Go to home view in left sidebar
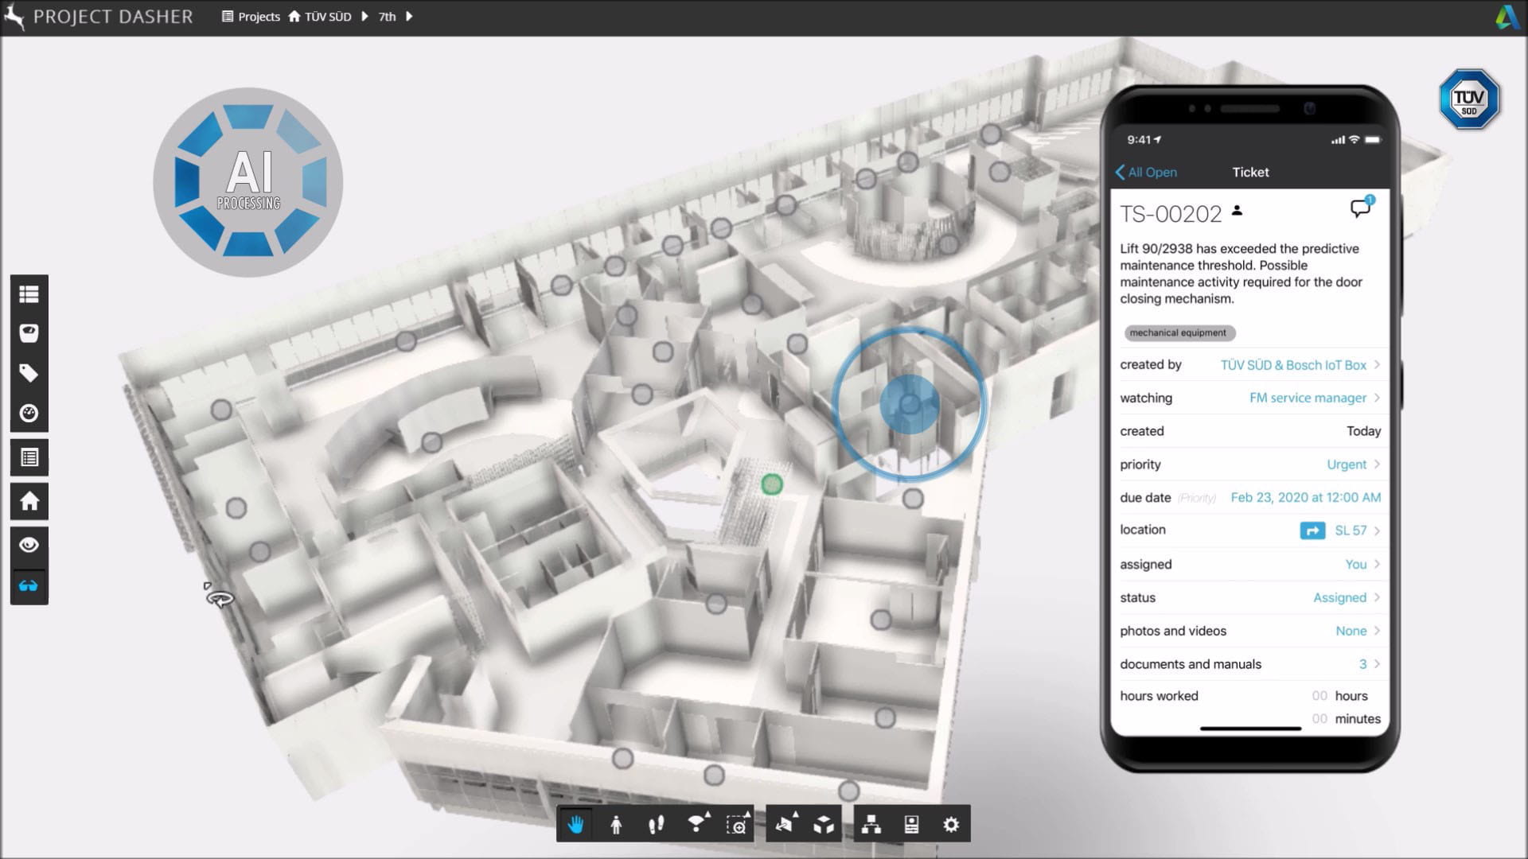1528x859 pixels. click(29, 501)
